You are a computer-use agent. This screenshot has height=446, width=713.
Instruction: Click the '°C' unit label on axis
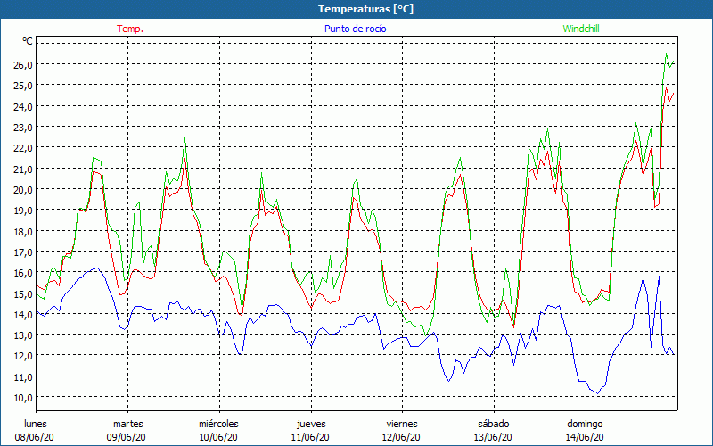point(28,41)
